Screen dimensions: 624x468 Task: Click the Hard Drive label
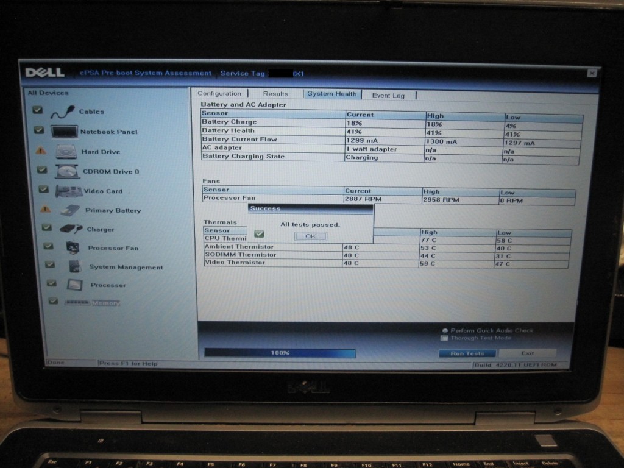[101, 152]
